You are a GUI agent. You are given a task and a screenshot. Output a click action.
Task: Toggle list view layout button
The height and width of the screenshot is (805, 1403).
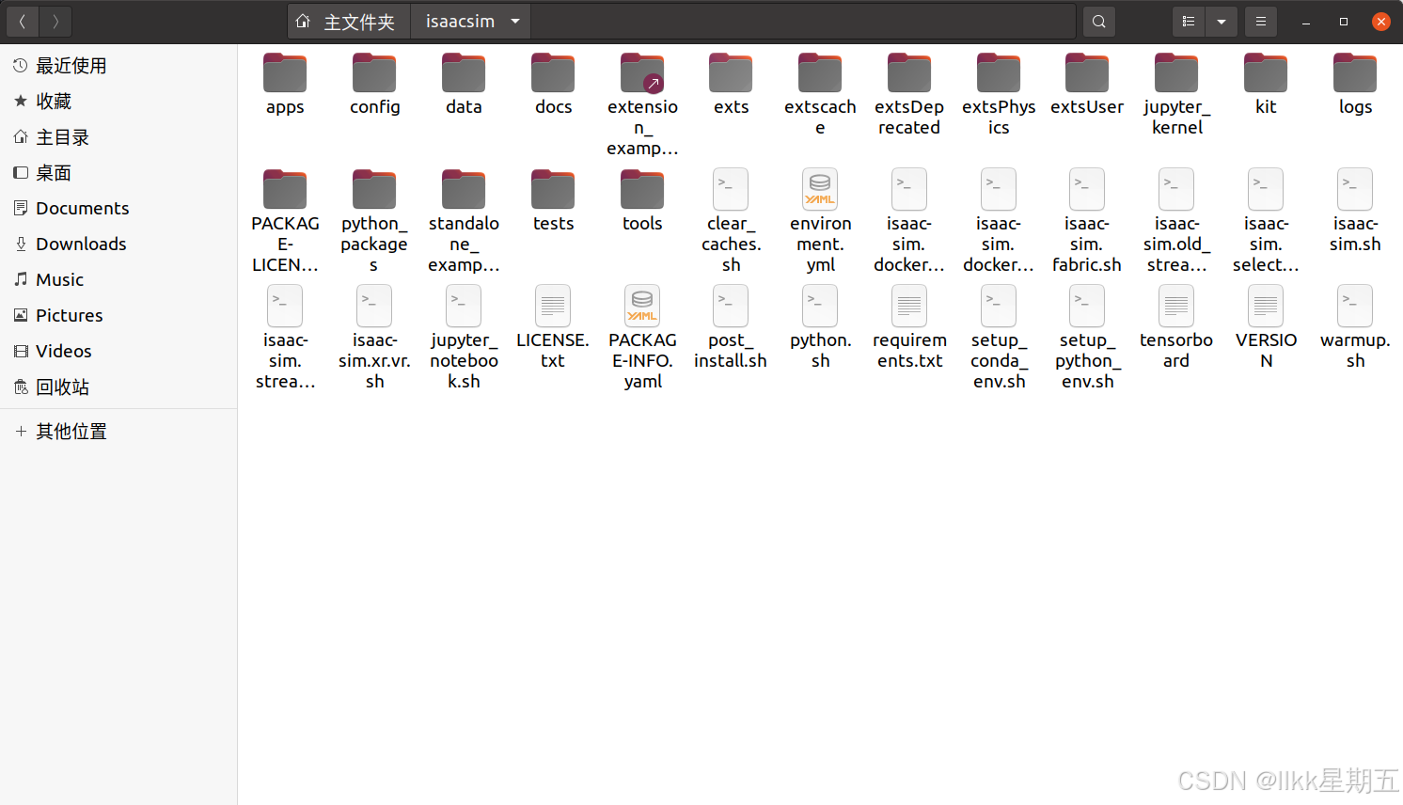tap(1189, 21)
